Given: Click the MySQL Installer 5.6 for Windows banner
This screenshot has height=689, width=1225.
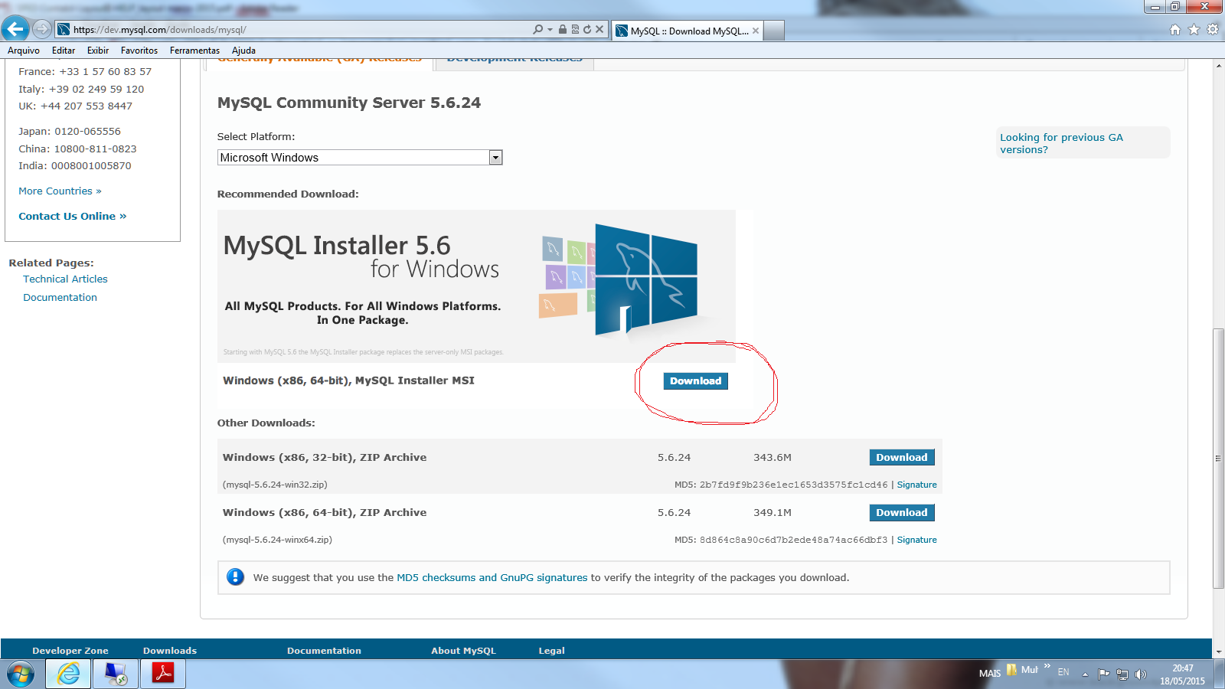Looking at the screenshot, I should click(476, 286).
